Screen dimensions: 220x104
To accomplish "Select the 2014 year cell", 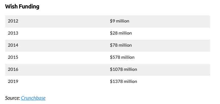I will pyautogui.click(x=13, y=45).
